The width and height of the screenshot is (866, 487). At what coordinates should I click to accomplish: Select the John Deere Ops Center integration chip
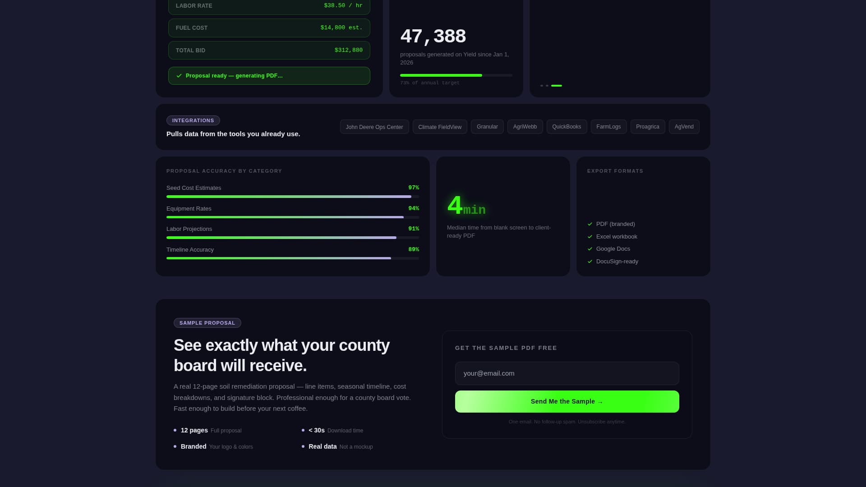pyautogui.click(x=374, y=127)
